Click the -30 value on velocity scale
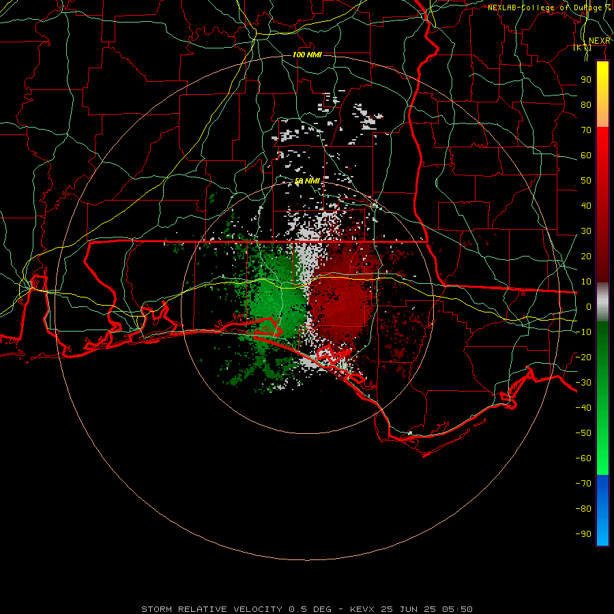This screenshot has height=614, width=614. pyautogui.click(x=583, y=383)
